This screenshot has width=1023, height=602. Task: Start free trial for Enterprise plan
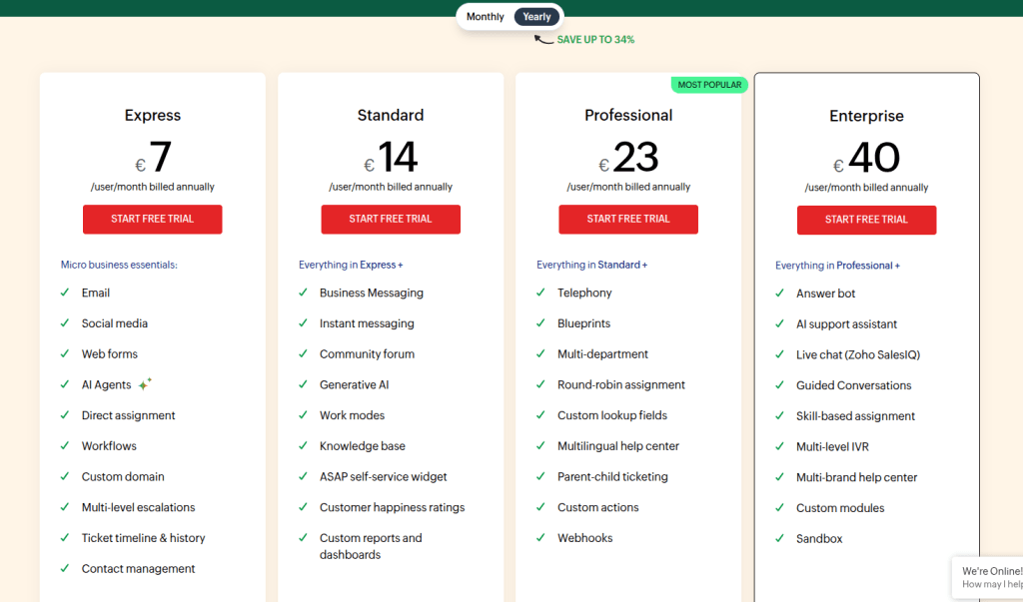tap(866, 220)
